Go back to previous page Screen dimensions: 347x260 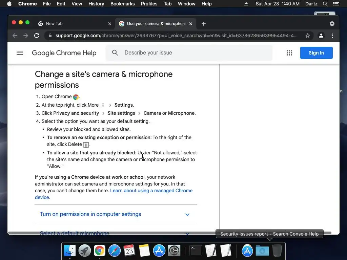(x=15, y=36)
